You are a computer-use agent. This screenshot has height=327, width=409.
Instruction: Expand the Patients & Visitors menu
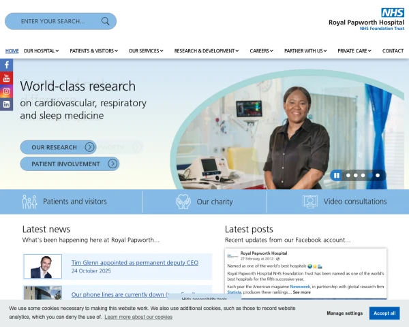tap(93, 51)
